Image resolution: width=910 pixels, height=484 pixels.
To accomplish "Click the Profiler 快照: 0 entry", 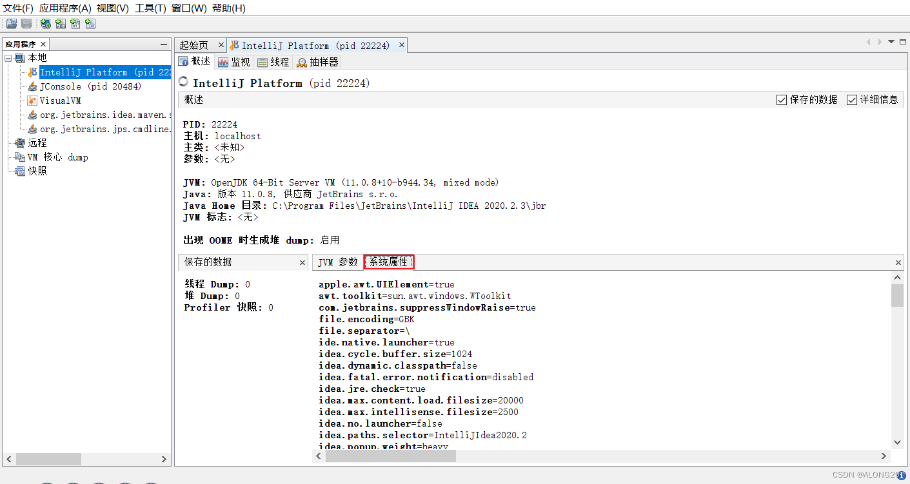I will (229, 307).
